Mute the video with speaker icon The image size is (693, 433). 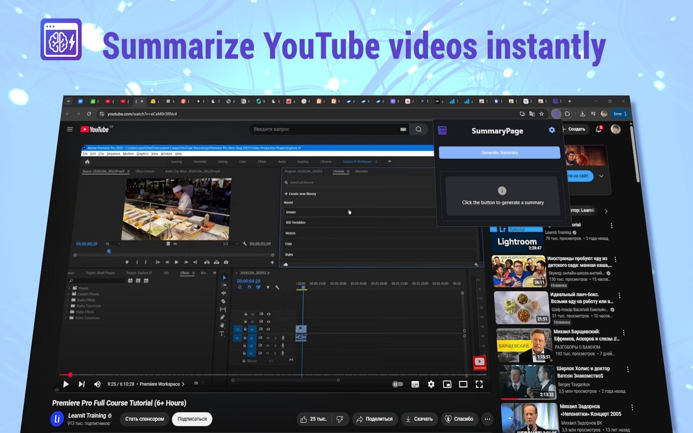pos(97,384)
